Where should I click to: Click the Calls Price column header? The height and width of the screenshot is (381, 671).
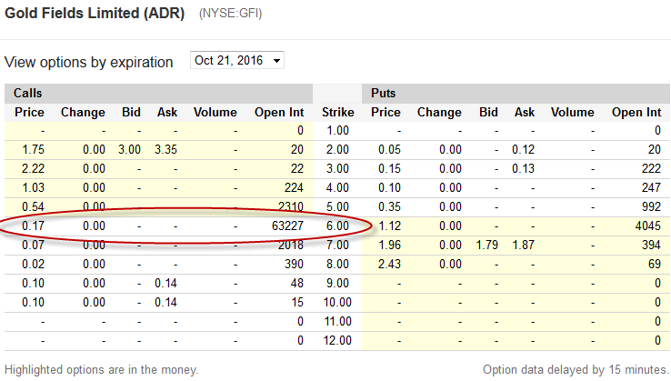click(29, 112)
